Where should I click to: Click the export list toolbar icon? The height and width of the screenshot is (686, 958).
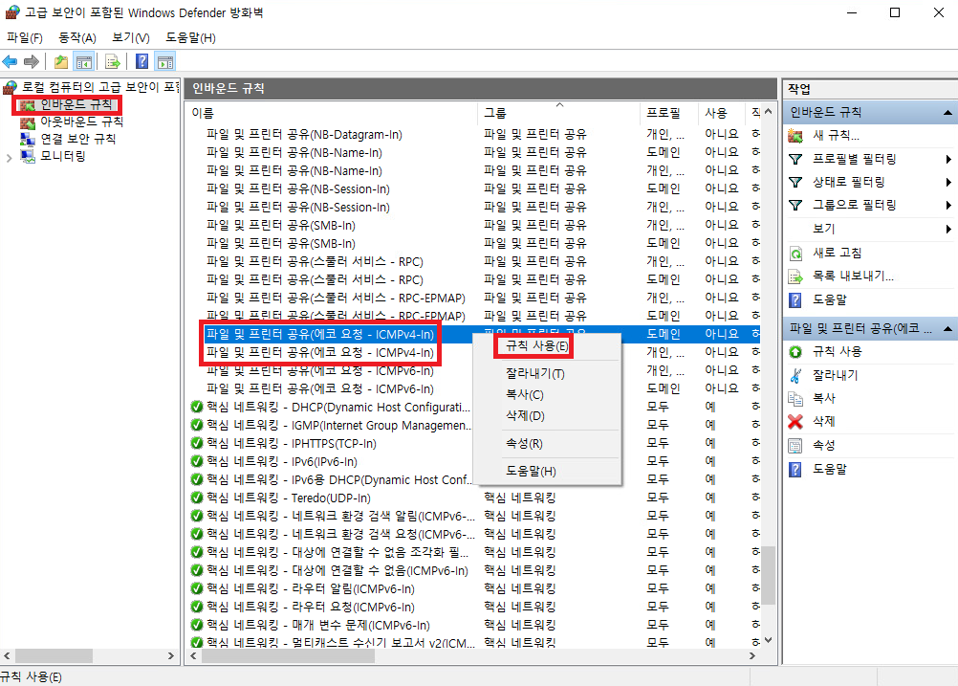coord(113,62)
